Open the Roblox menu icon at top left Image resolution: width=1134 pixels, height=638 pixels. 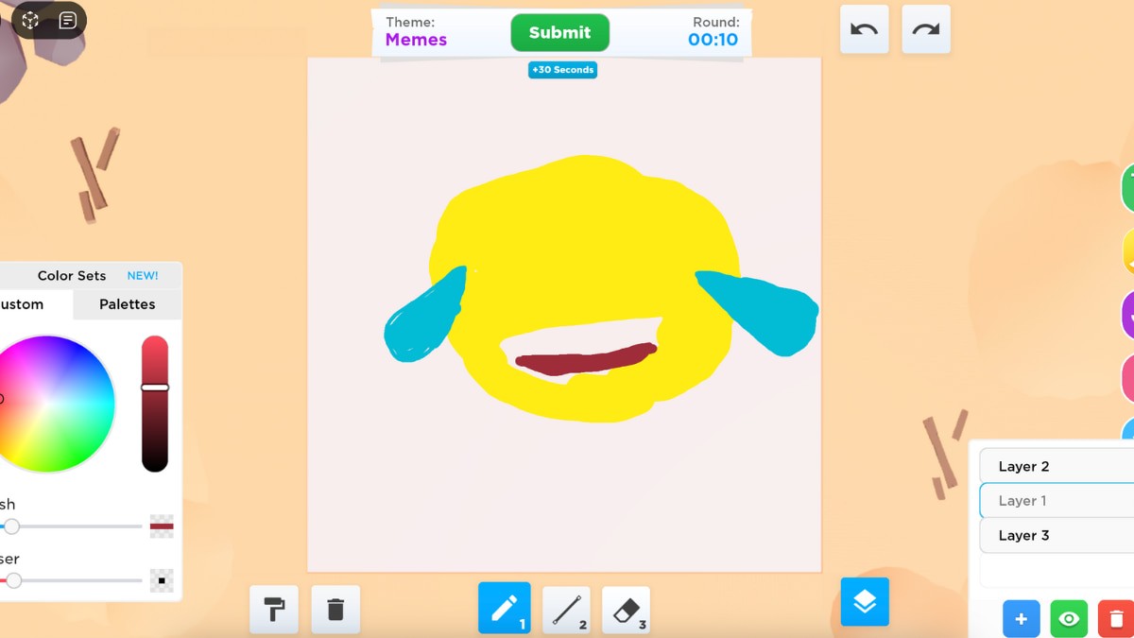click(x=30, y=20)
